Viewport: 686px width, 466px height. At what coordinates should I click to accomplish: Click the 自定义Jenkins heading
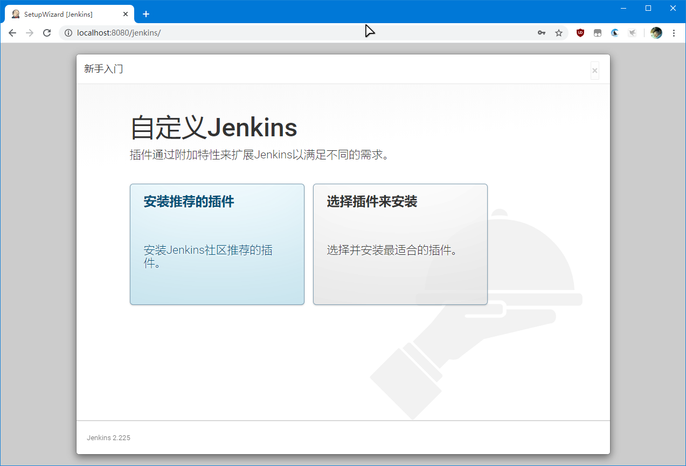213,128
